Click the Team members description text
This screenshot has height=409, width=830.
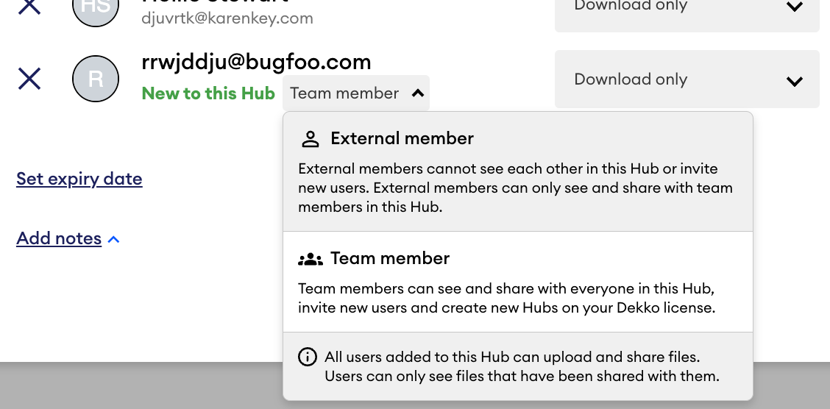coord(506,298)
